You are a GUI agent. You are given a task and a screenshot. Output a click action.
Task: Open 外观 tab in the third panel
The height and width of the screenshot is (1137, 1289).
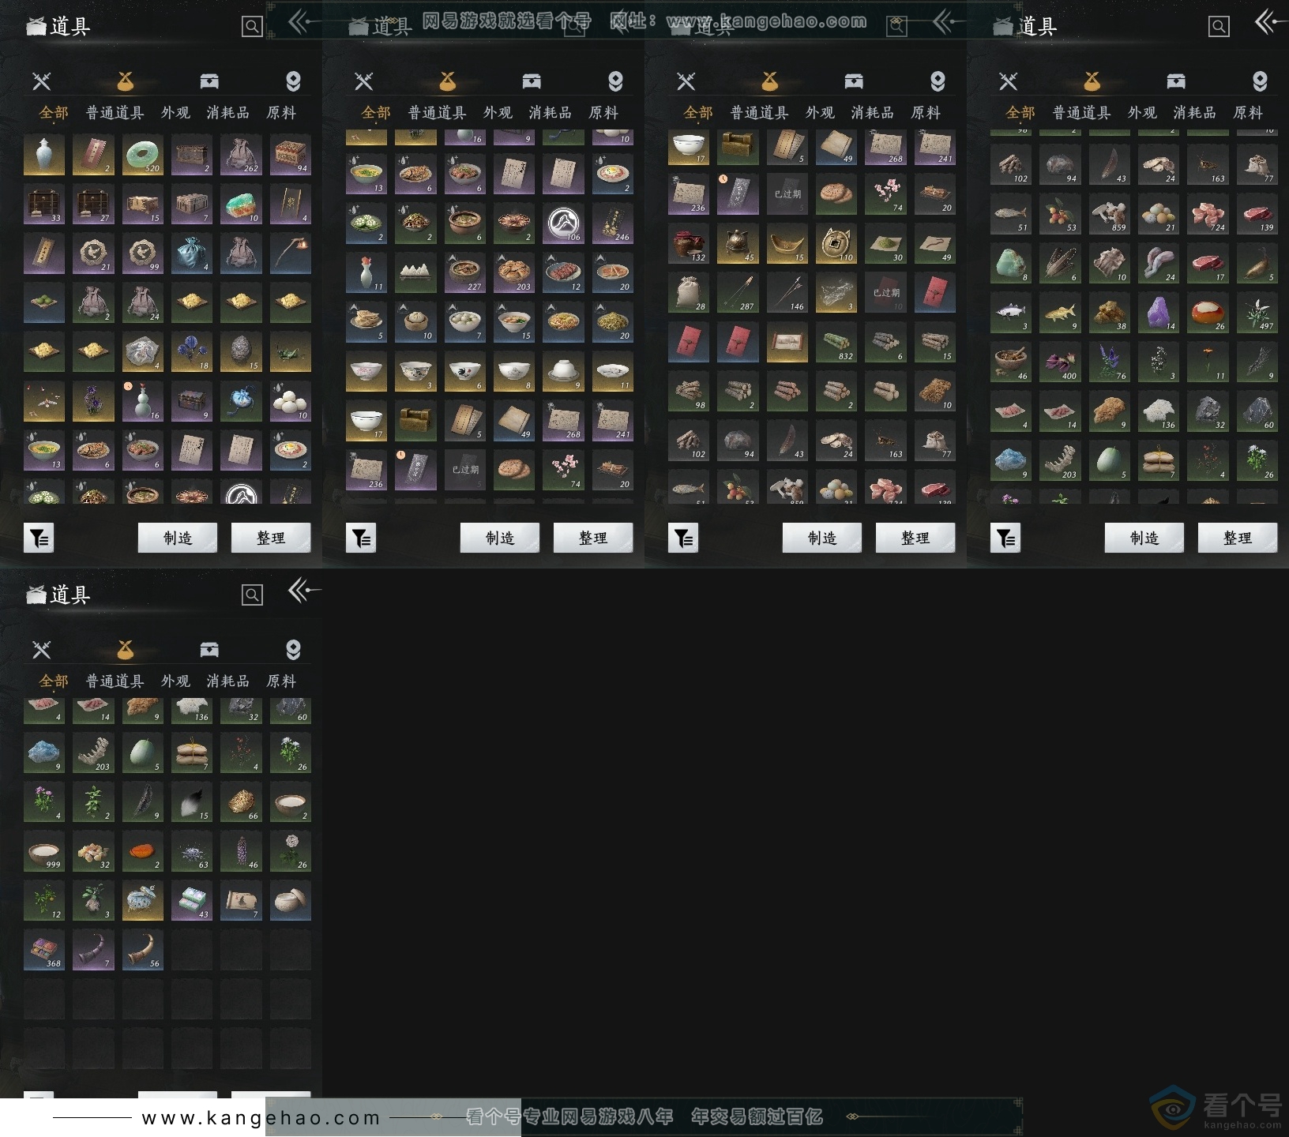(x=820, y=113)
